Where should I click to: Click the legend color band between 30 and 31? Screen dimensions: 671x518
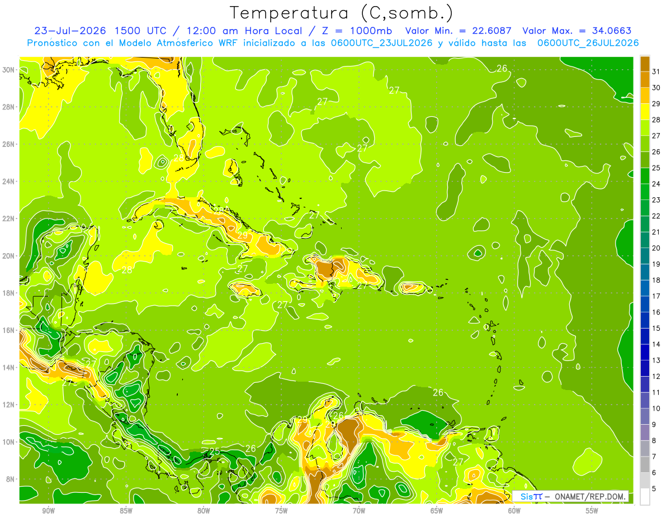click(645, 79)
